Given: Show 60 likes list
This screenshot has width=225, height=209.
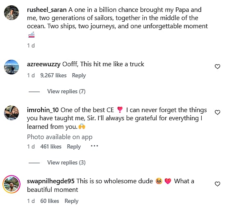Looking at the screenshot, I should 50,201.
